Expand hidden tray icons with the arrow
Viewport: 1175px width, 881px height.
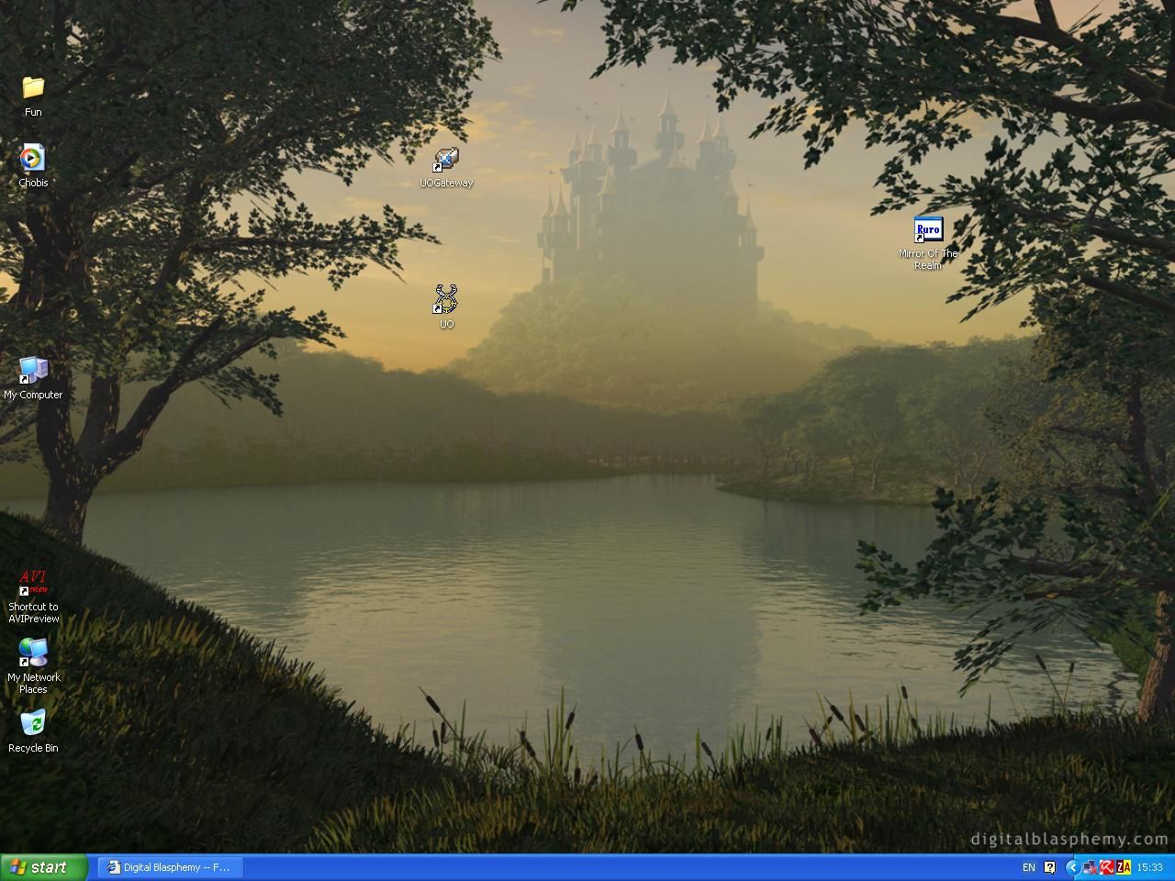(1071, 867)
